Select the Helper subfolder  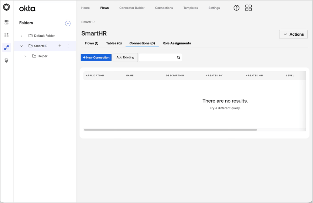tap(40, 56)
